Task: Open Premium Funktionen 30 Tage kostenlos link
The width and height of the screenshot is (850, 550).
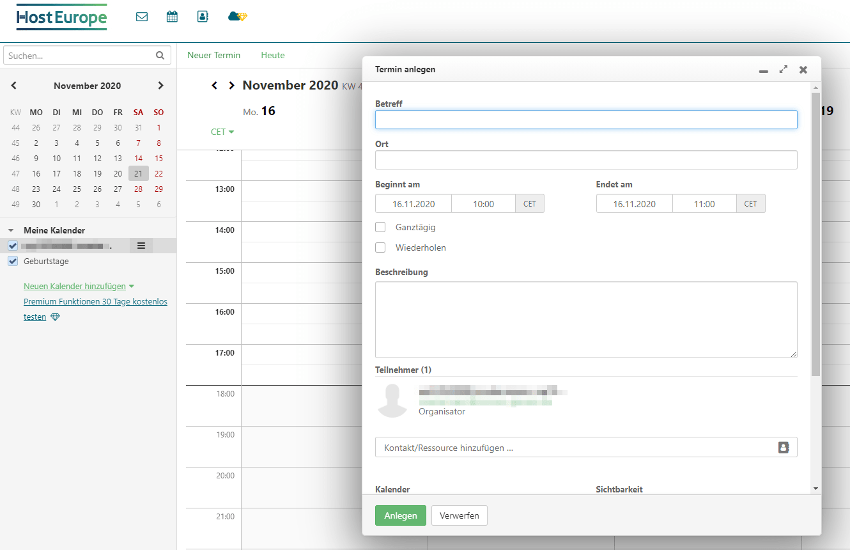Action: coord(95,302)
